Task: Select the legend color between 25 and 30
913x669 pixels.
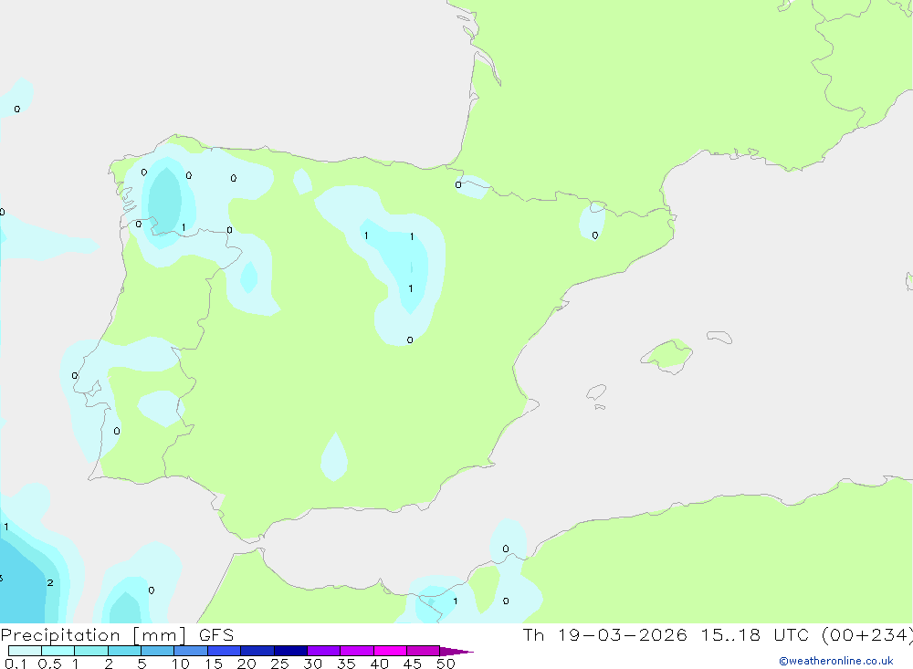Action: 290,651
